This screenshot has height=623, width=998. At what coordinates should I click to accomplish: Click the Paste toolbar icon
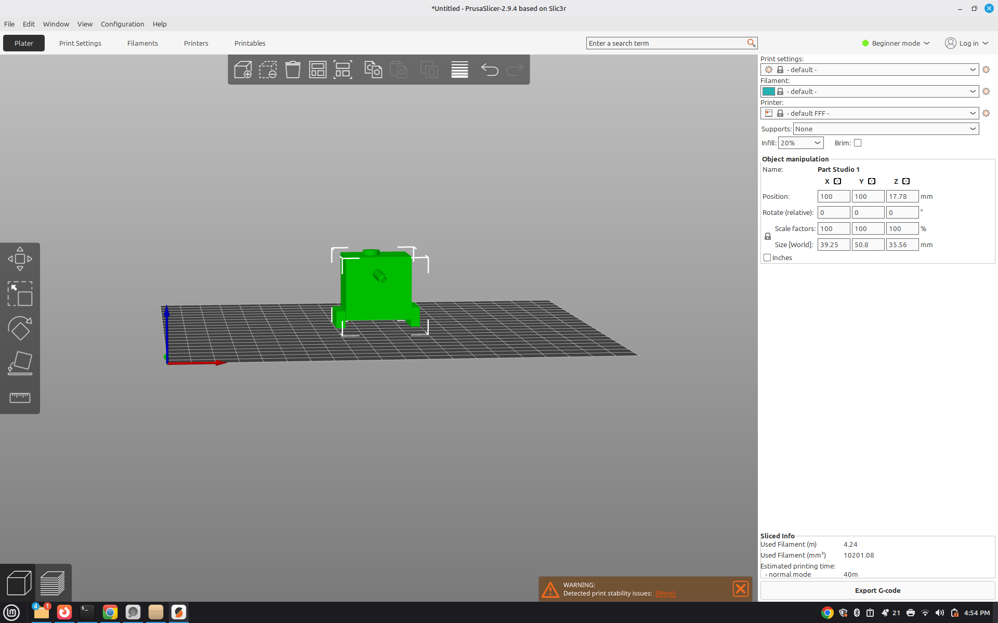[x=398, y=70]
